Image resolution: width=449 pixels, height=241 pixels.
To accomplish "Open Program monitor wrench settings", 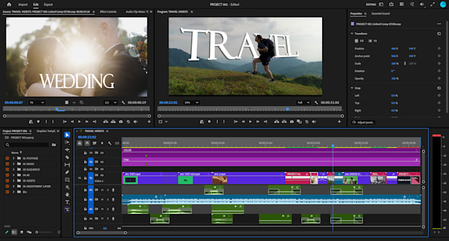I will [316, 103].
